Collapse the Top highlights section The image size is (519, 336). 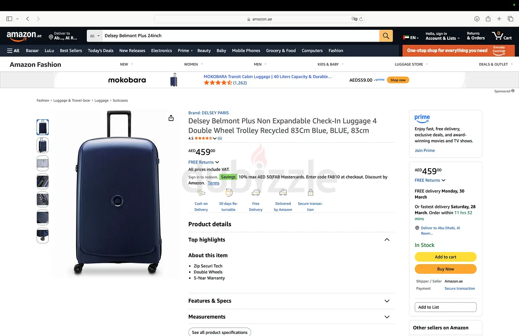click(x=386, y=240)
